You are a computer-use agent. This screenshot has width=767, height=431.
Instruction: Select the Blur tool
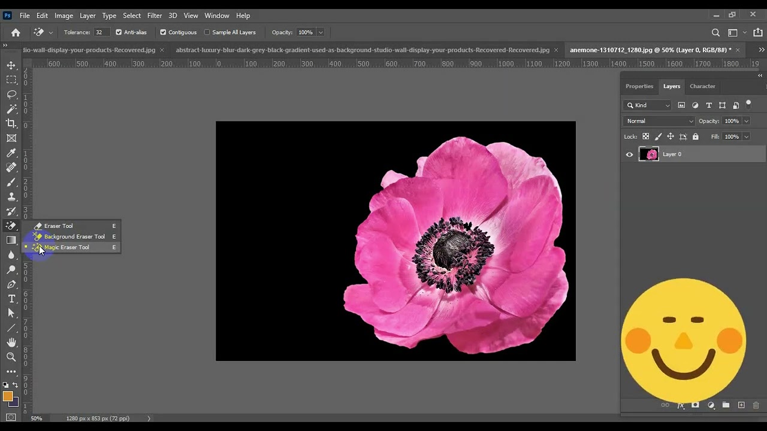(11, 255)
